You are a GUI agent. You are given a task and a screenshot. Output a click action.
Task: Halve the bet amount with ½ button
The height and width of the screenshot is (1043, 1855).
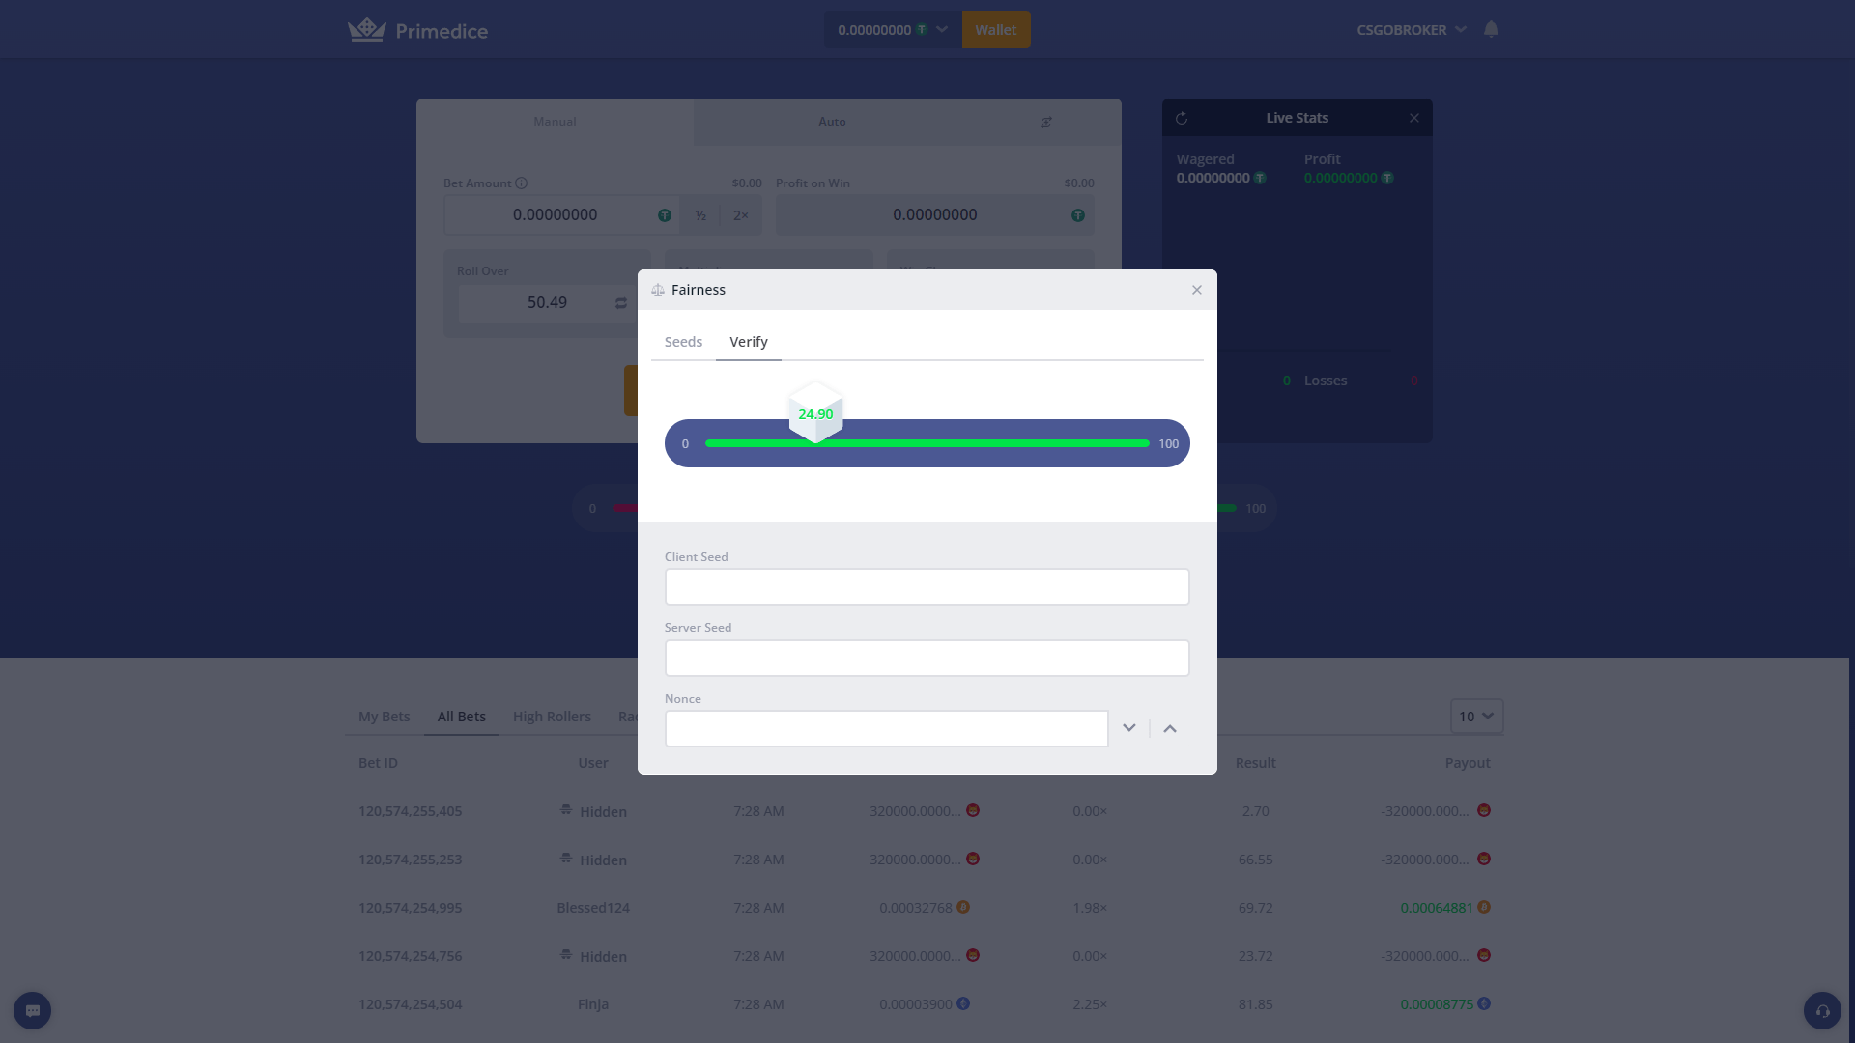[701, 215]
